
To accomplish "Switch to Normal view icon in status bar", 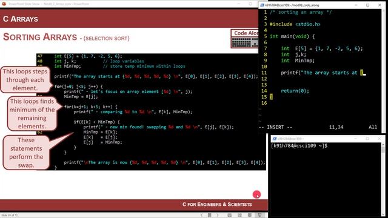I will (230, 215).
